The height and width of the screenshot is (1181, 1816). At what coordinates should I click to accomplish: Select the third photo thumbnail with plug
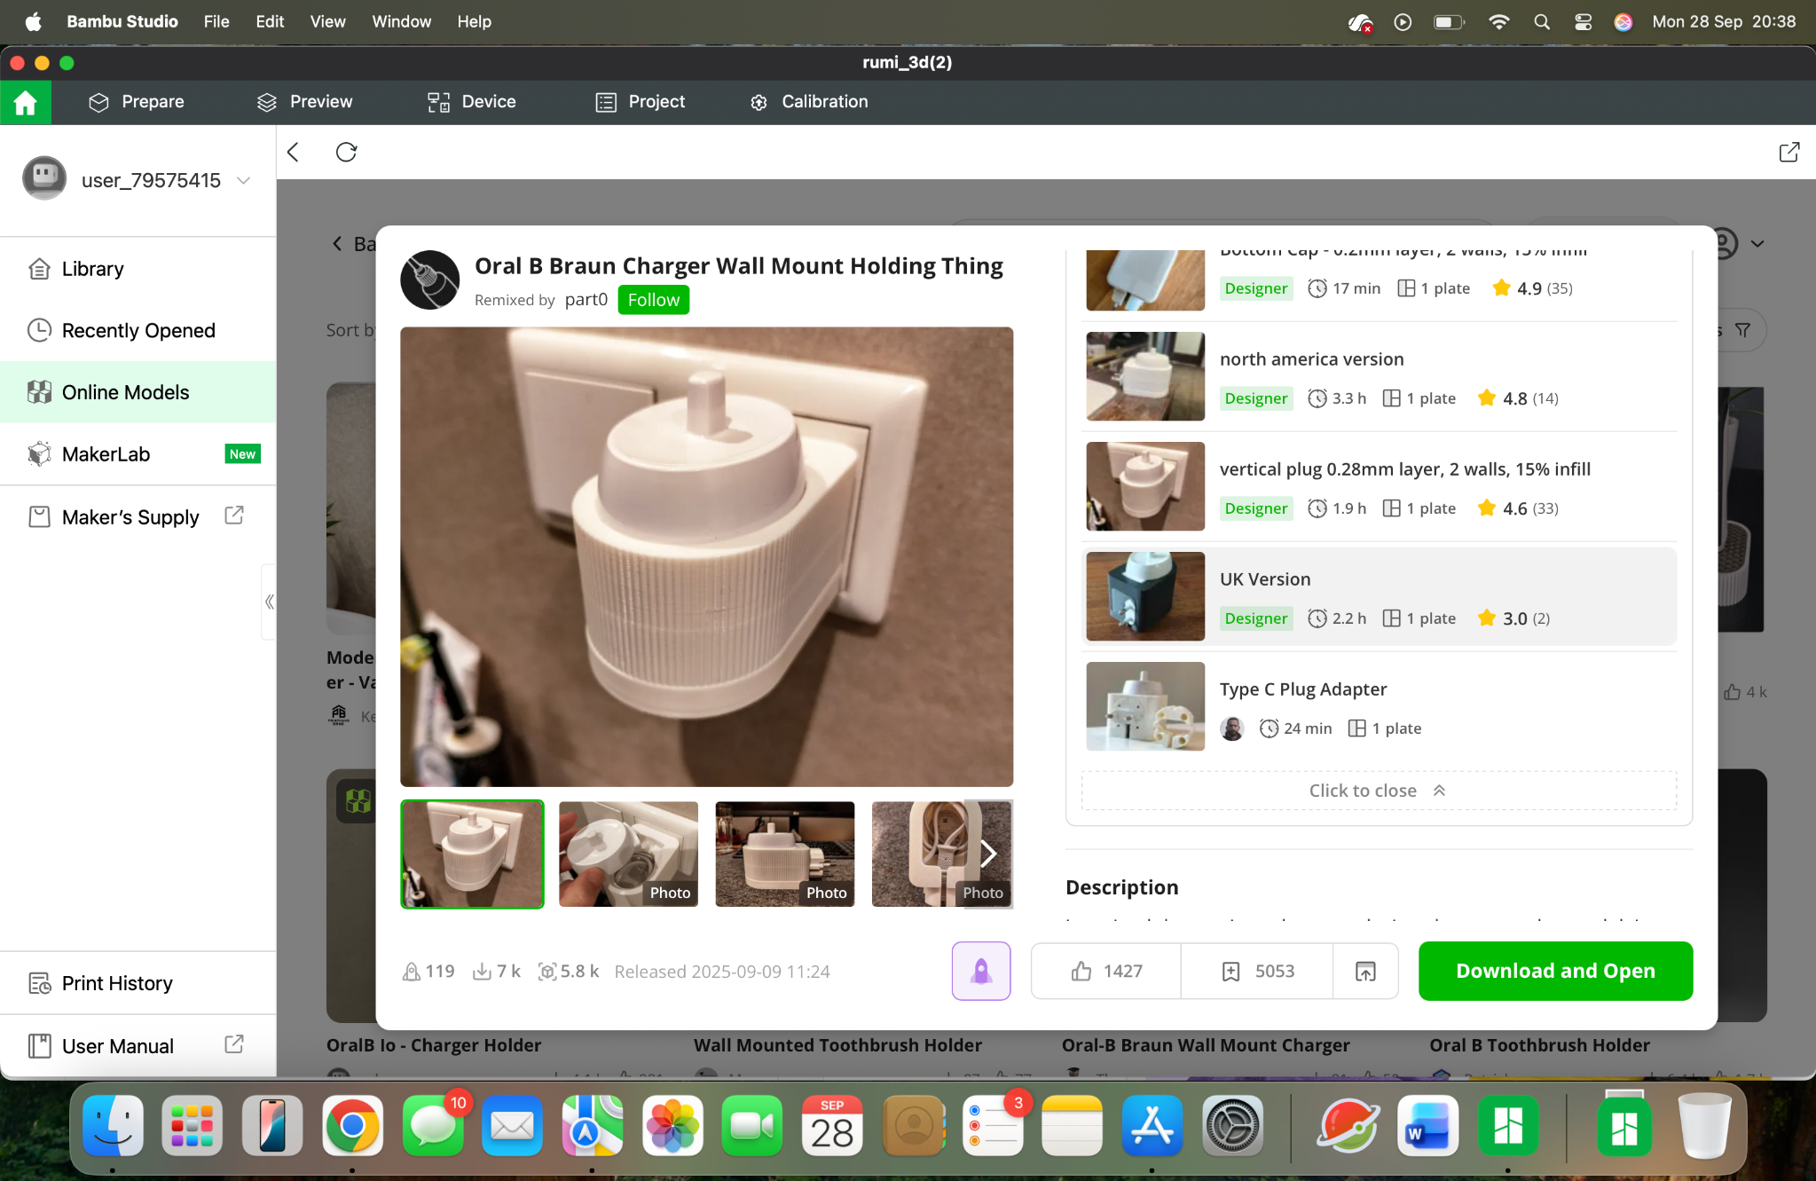(x=785, y=854)
